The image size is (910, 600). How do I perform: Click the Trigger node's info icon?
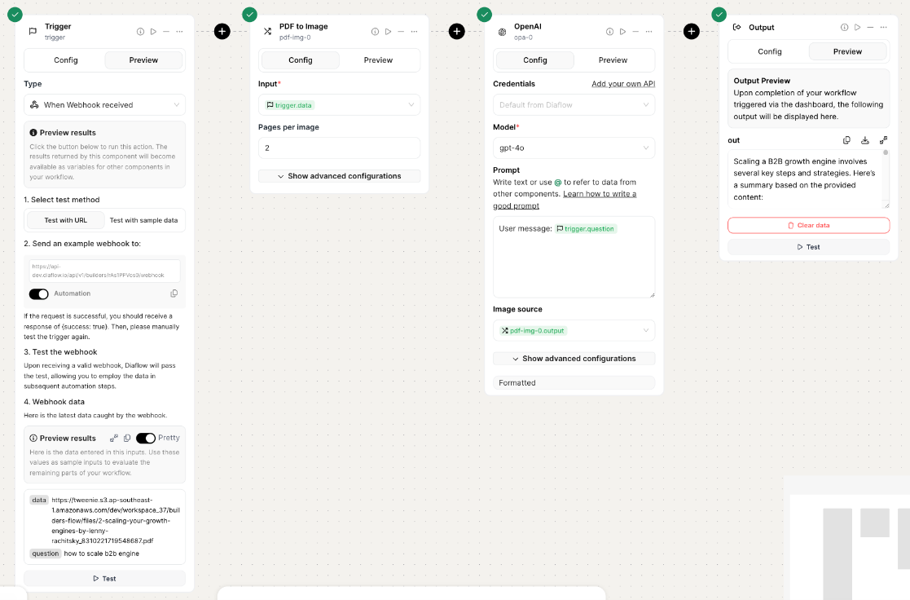pos(140,32)
